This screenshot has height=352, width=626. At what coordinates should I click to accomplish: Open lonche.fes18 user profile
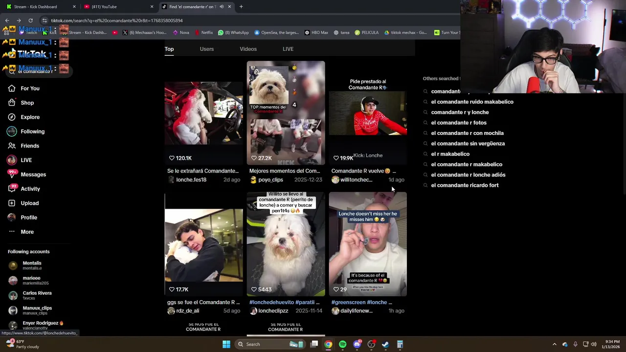coord(187,180)
